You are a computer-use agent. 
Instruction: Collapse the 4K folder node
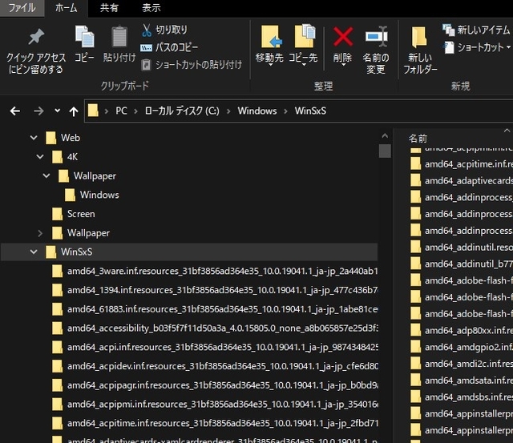(40, 156)
